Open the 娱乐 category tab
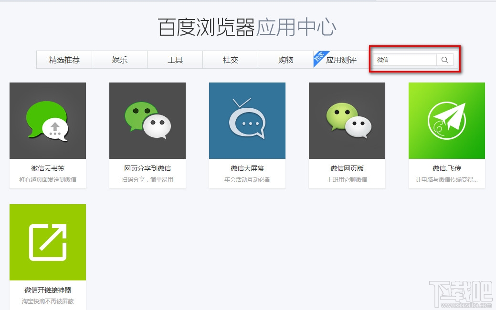This screenshot has height=310, width=496. [x=119, y=60]
